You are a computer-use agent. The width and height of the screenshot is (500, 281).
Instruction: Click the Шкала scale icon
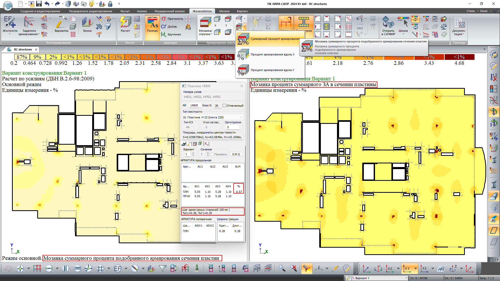(403, 22)
